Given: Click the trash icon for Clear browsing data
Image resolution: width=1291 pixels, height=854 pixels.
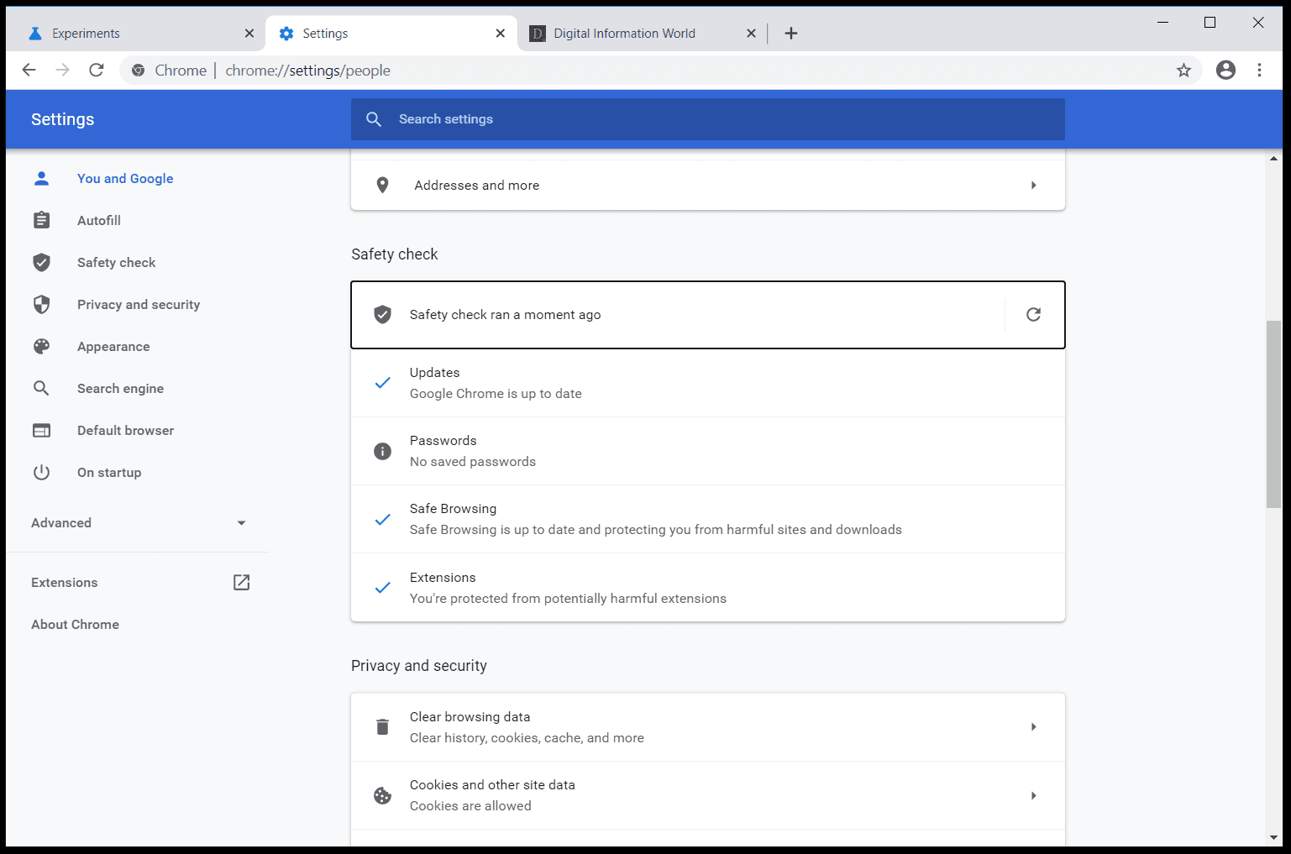Looking at the screenshot, I should (x=382, y=726).
